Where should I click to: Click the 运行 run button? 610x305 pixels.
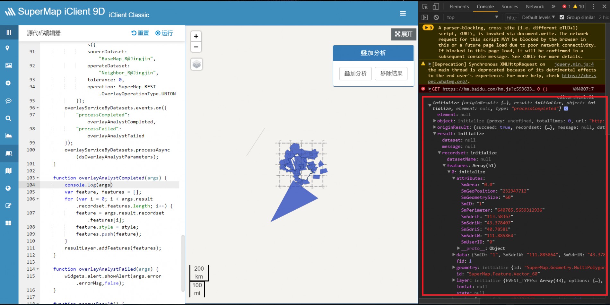[164, 33]
